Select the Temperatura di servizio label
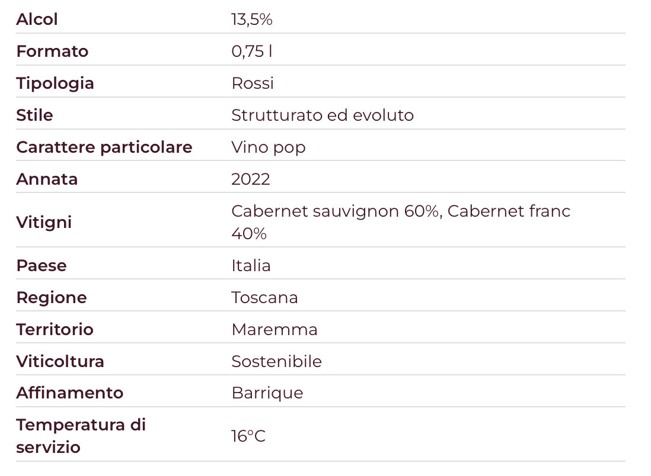Screen dimensions: 651x476 click(x=81, y=436)
